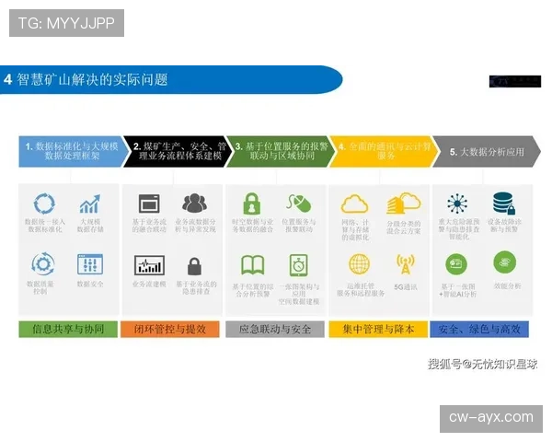The image size is (552, 442).
Task: Click the green user padlock icon above 时空数据
Action: [x=252, y=204]
